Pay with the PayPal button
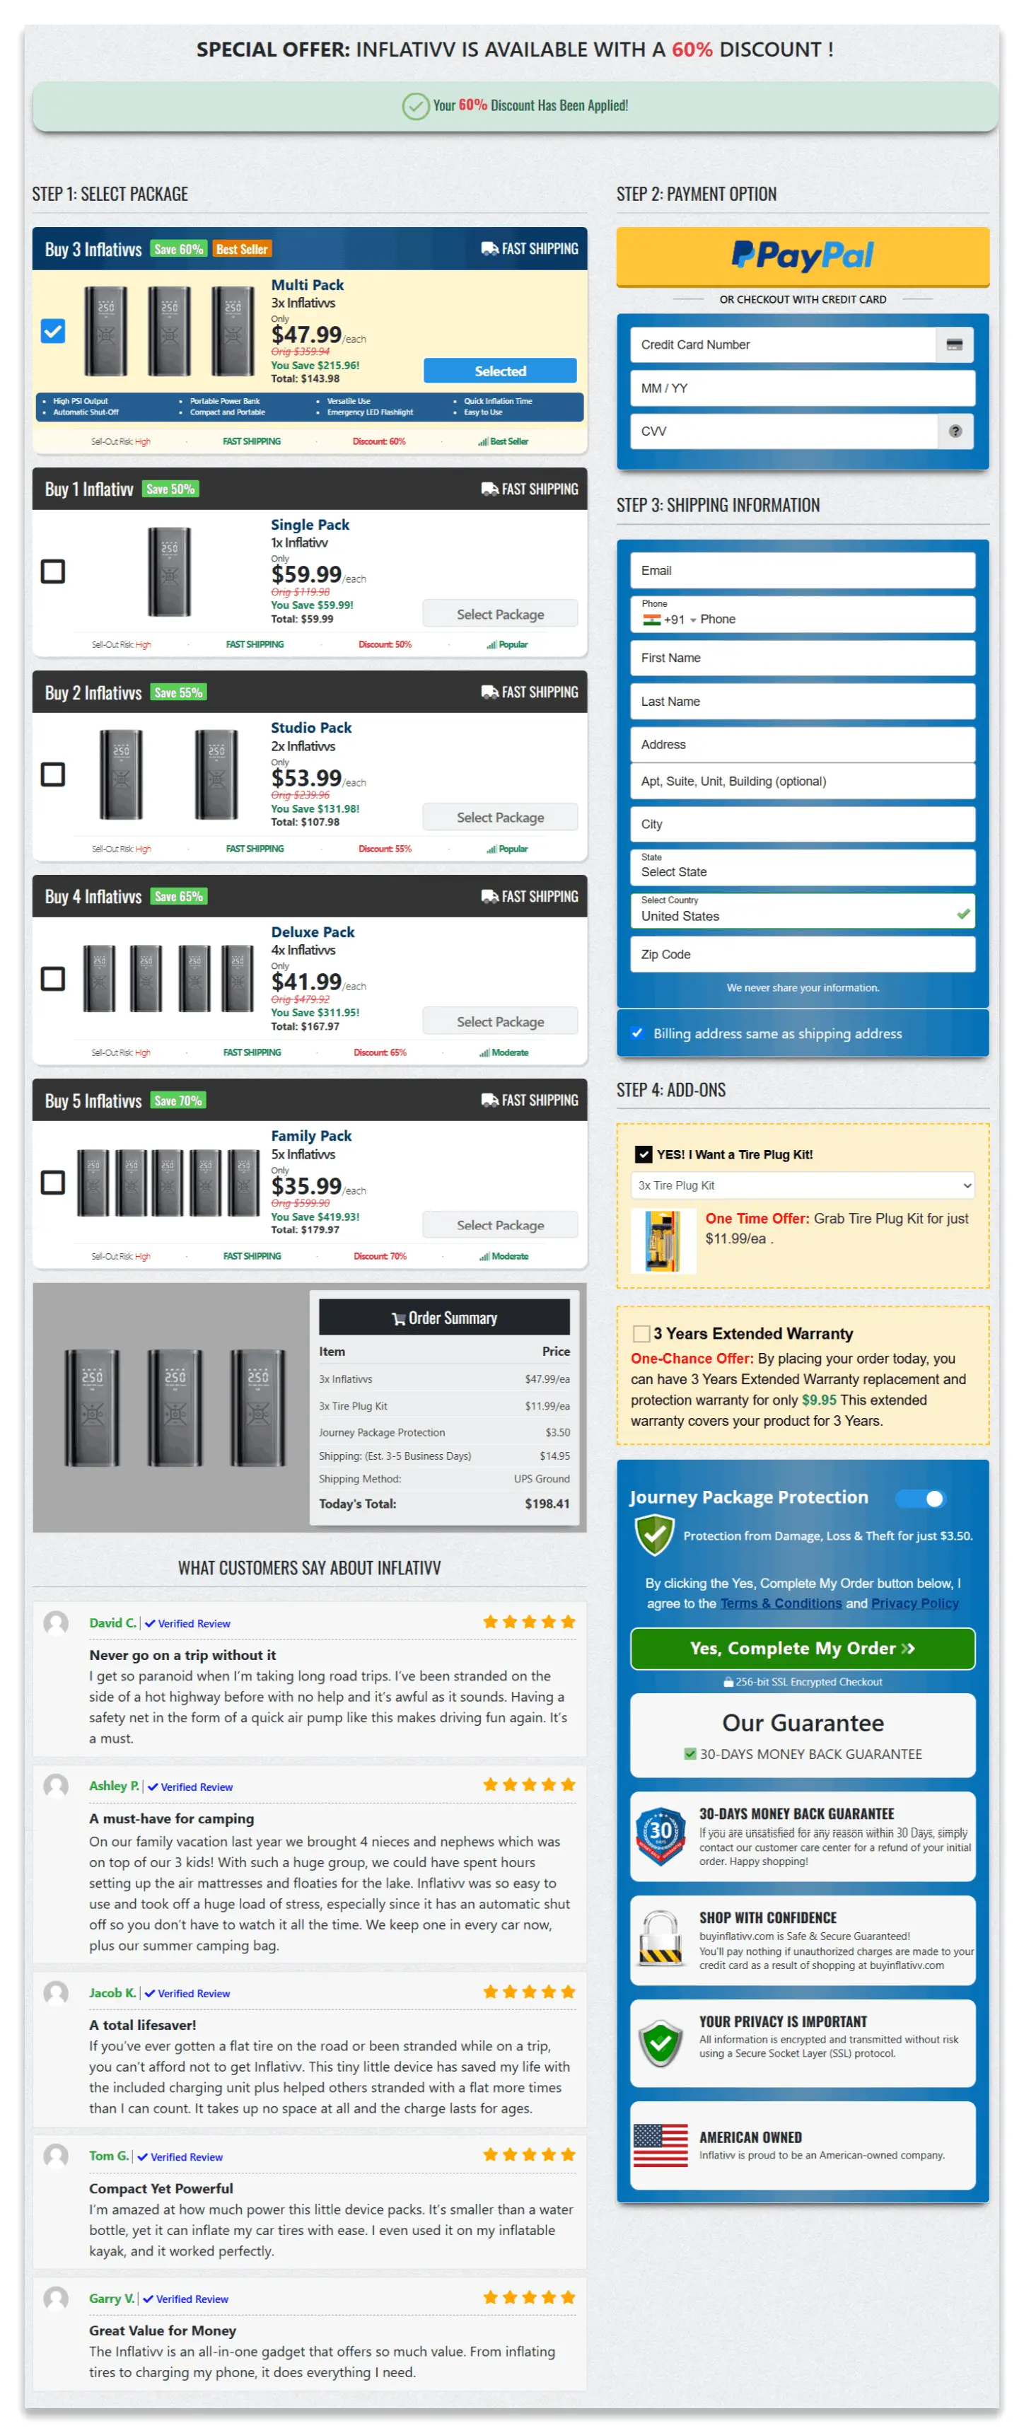This screenshot has height=2433, width=1024. (x=802, y=256)
